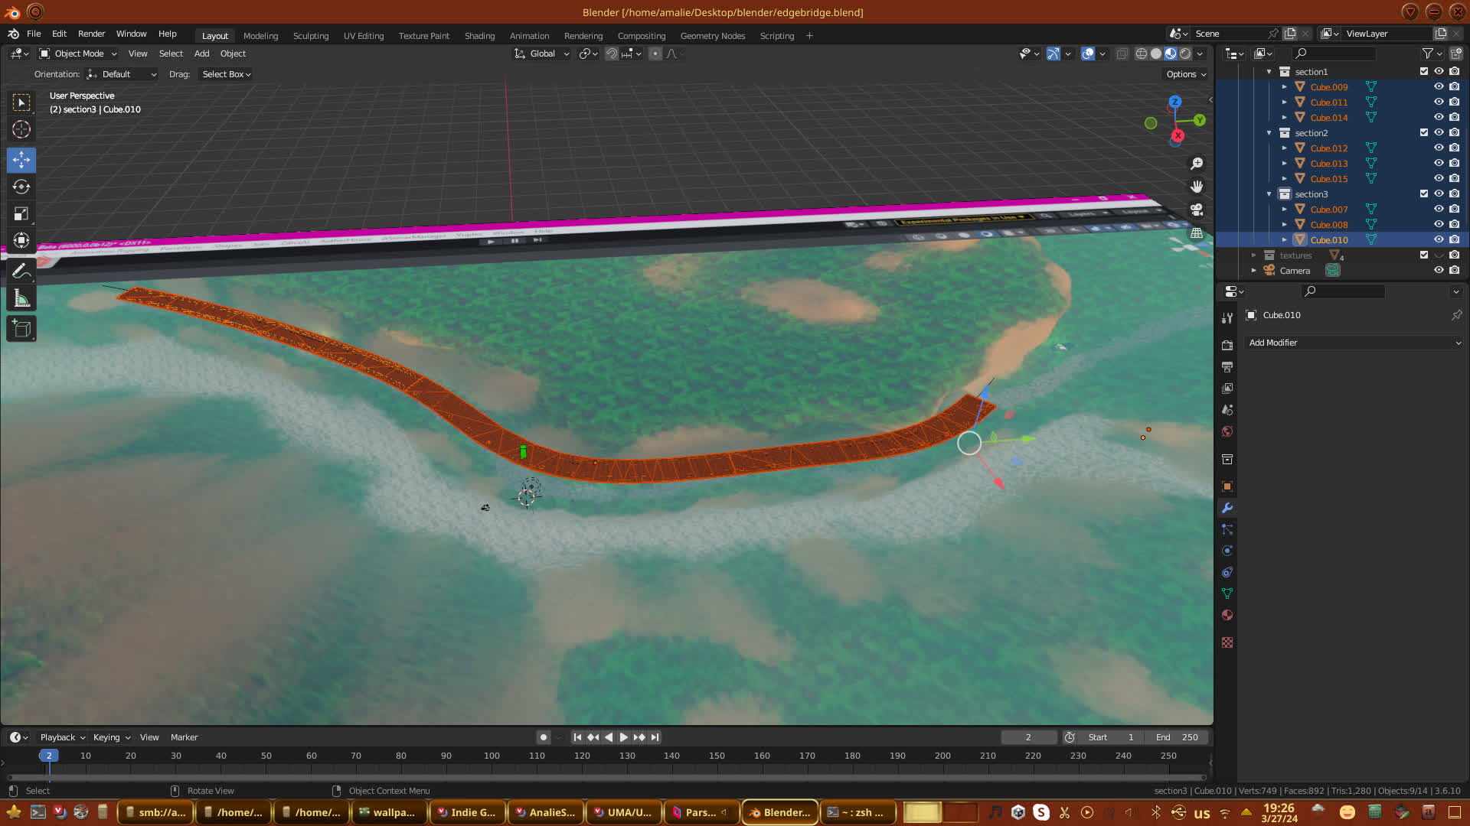Open the Render menu
This screenshot has height=826, width=1470.
tap(91, 34)
